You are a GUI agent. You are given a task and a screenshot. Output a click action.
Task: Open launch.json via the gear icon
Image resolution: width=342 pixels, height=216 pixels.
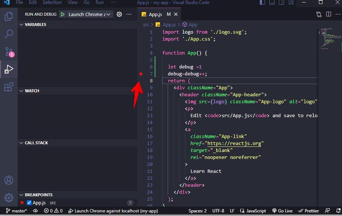click(x=119, y=14)
